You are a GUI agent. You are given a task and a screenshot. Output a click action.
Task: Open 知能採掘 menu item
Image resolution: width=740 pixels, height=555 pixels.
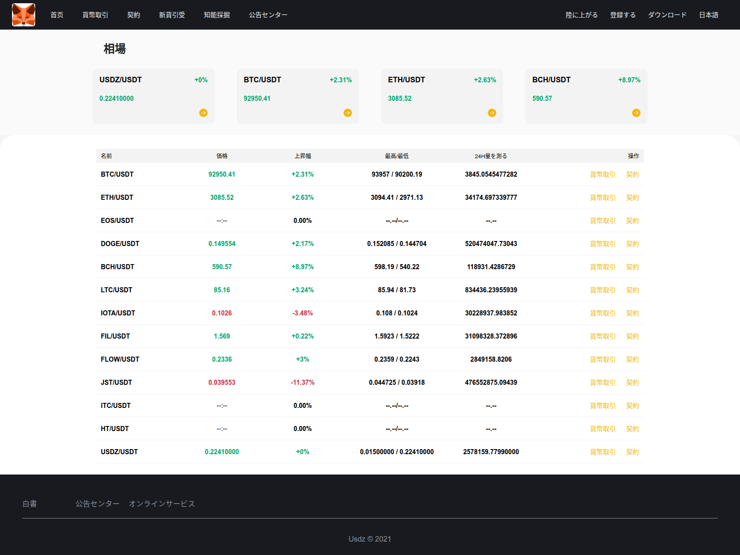pos(217,15)
